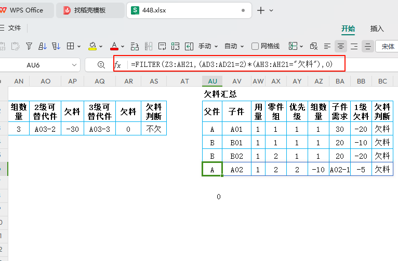Click the 宋体 font name box
The image size is (398, 261).
click(387, 46)
